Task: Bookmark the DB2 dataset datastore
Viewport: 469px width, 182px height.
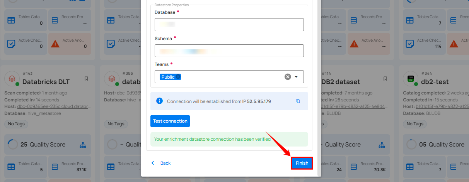Action: point(385,79)
